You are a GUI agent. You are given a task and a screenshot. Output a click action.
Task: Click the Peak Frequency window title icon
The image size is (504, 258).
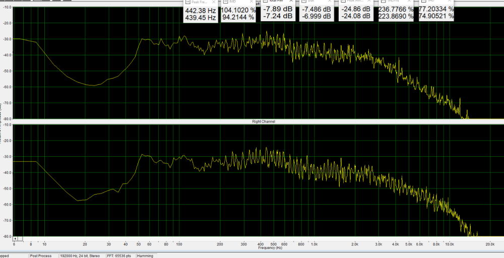tap(187, 2)
